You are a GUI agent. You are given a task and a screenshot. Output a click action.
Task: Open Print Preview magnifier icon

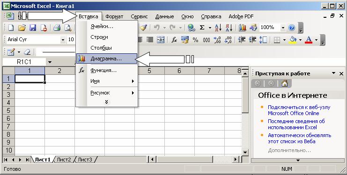tap(68, 28)
